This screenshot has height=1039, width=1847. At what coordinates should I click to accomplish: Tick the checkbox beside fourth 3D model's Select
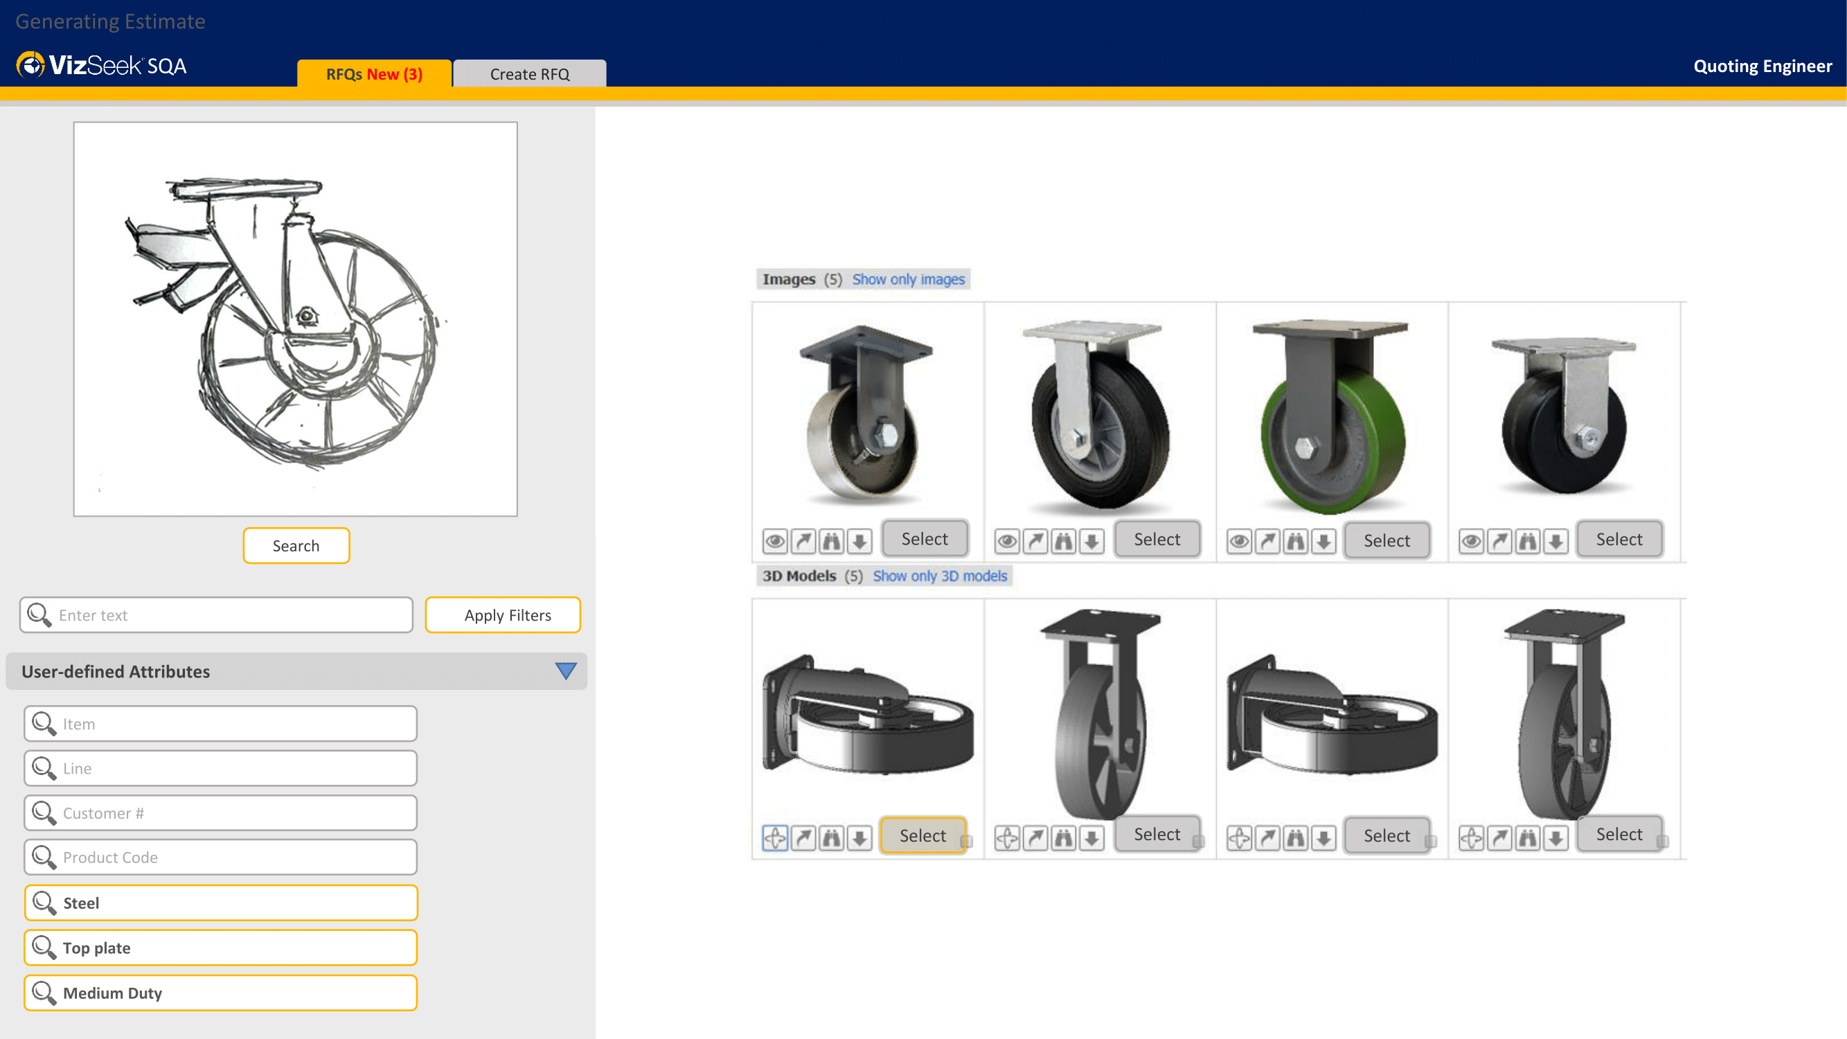1663,841
